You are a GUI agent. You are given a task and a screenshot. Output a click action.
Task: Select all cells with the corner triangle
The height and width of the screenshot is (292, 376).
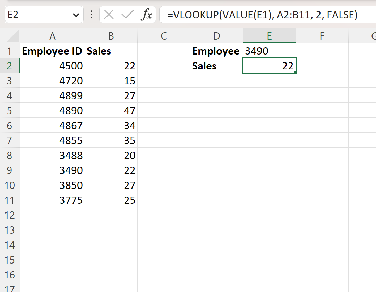(12, 36)
